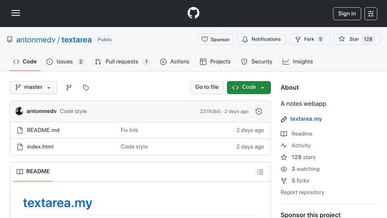Screen dimensions: 387x218
Task: View tags via tag icon
Action: click(86, 88)
